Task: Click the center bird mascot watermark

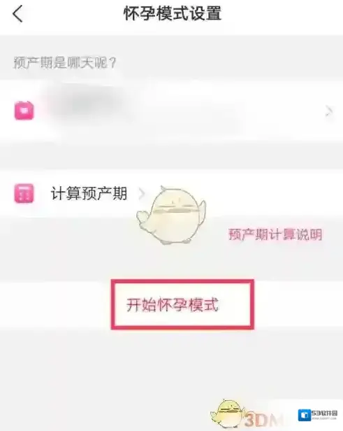Action: coord(171,215)
